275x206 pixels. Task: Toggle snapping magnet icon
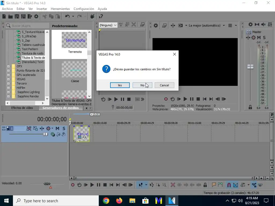click(x=229, y=185)
